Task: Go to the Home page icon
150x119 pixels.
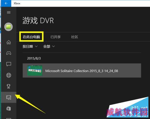Action: point(9,42)
